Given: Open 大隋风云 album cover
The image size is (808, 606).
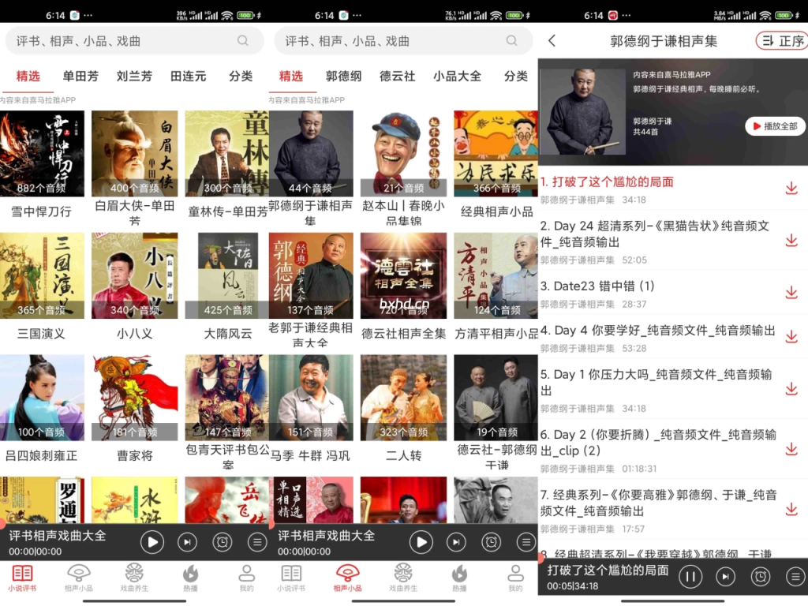Looking at the screenshot, I should (228, 275).
